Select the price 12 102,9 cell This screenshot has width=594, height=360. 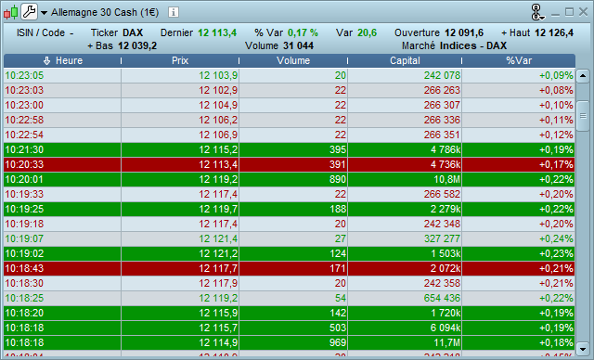point(180,91)
